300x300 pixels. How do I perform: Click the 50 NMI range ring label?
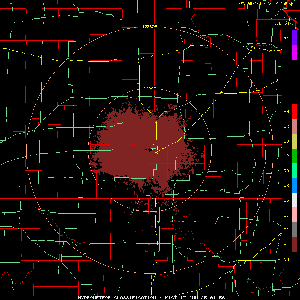coord(150,88)
